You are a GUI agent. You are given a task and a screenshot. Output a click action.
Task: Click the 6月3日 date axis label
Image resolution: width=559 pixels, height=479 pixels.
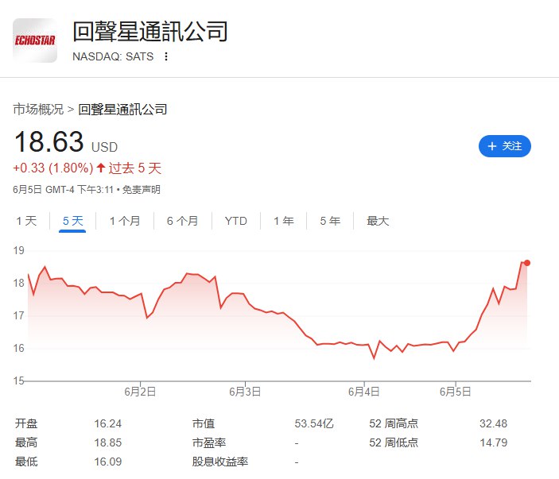click(x=245, y=392)
